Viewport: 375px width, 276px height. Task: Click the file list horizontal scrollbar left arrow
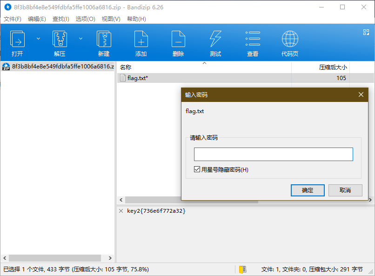(x=121, y=200)
